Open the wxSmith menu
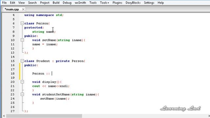 (80, 3)
